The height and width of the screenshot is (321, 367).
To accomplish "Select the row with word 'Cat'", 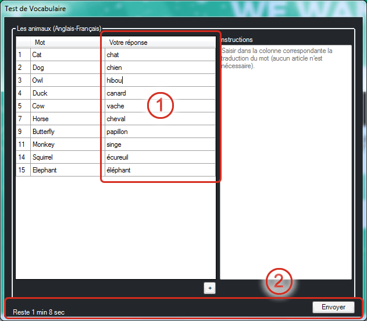I will [67, 55].
